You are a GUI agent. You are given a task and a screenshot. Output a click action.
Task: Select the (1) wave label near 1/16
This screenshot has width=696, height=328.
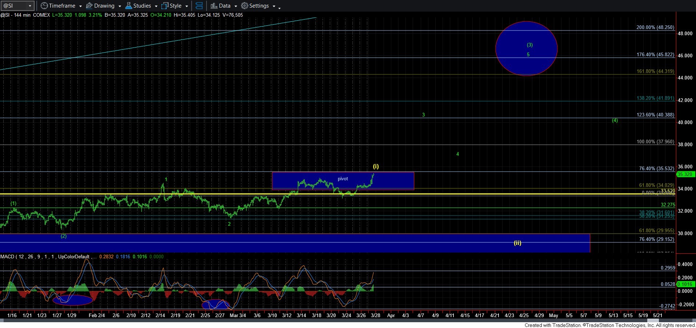[x=13, y=204]
